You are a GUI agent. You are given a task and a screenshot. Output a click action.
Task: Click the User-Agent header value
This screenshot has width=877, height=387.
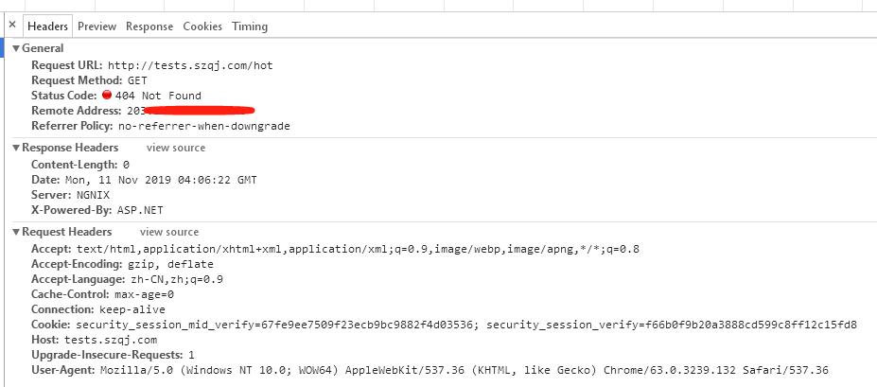[465, 370]
